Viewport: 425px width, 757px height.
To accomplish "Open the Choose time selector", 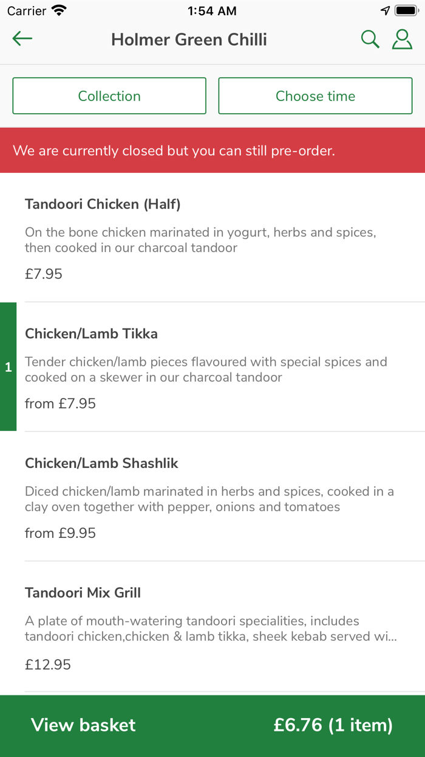I will pyautogui.click(x=315, y=96).
